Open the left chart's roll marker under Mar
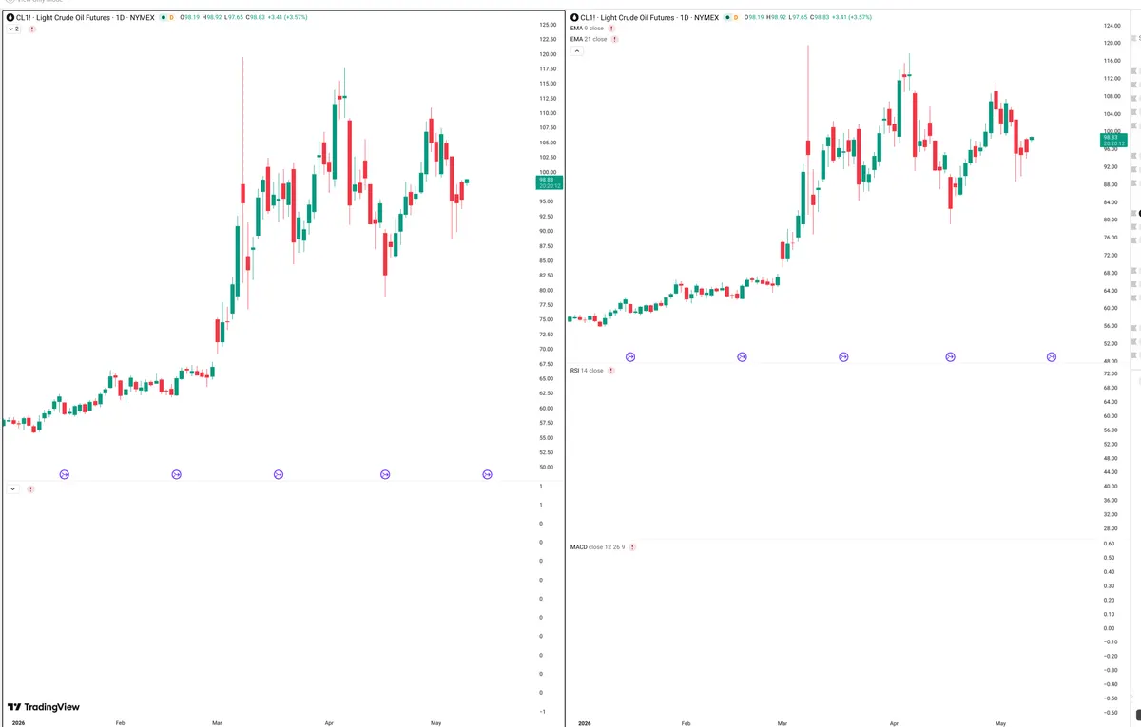The image size is (1141, 727). (x=279, y=474)
